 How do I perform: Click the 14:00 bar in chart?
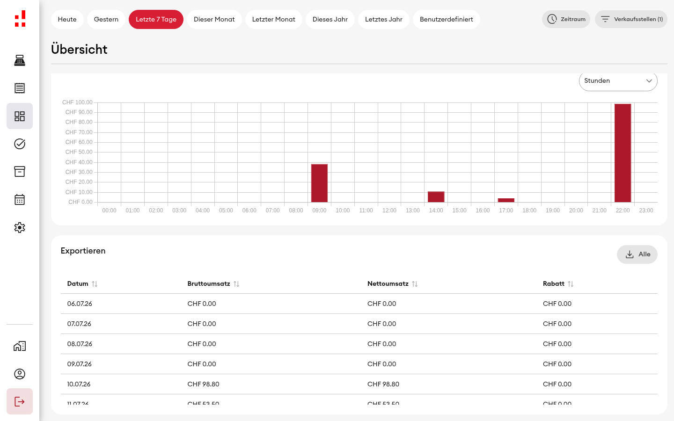[436, 197]
